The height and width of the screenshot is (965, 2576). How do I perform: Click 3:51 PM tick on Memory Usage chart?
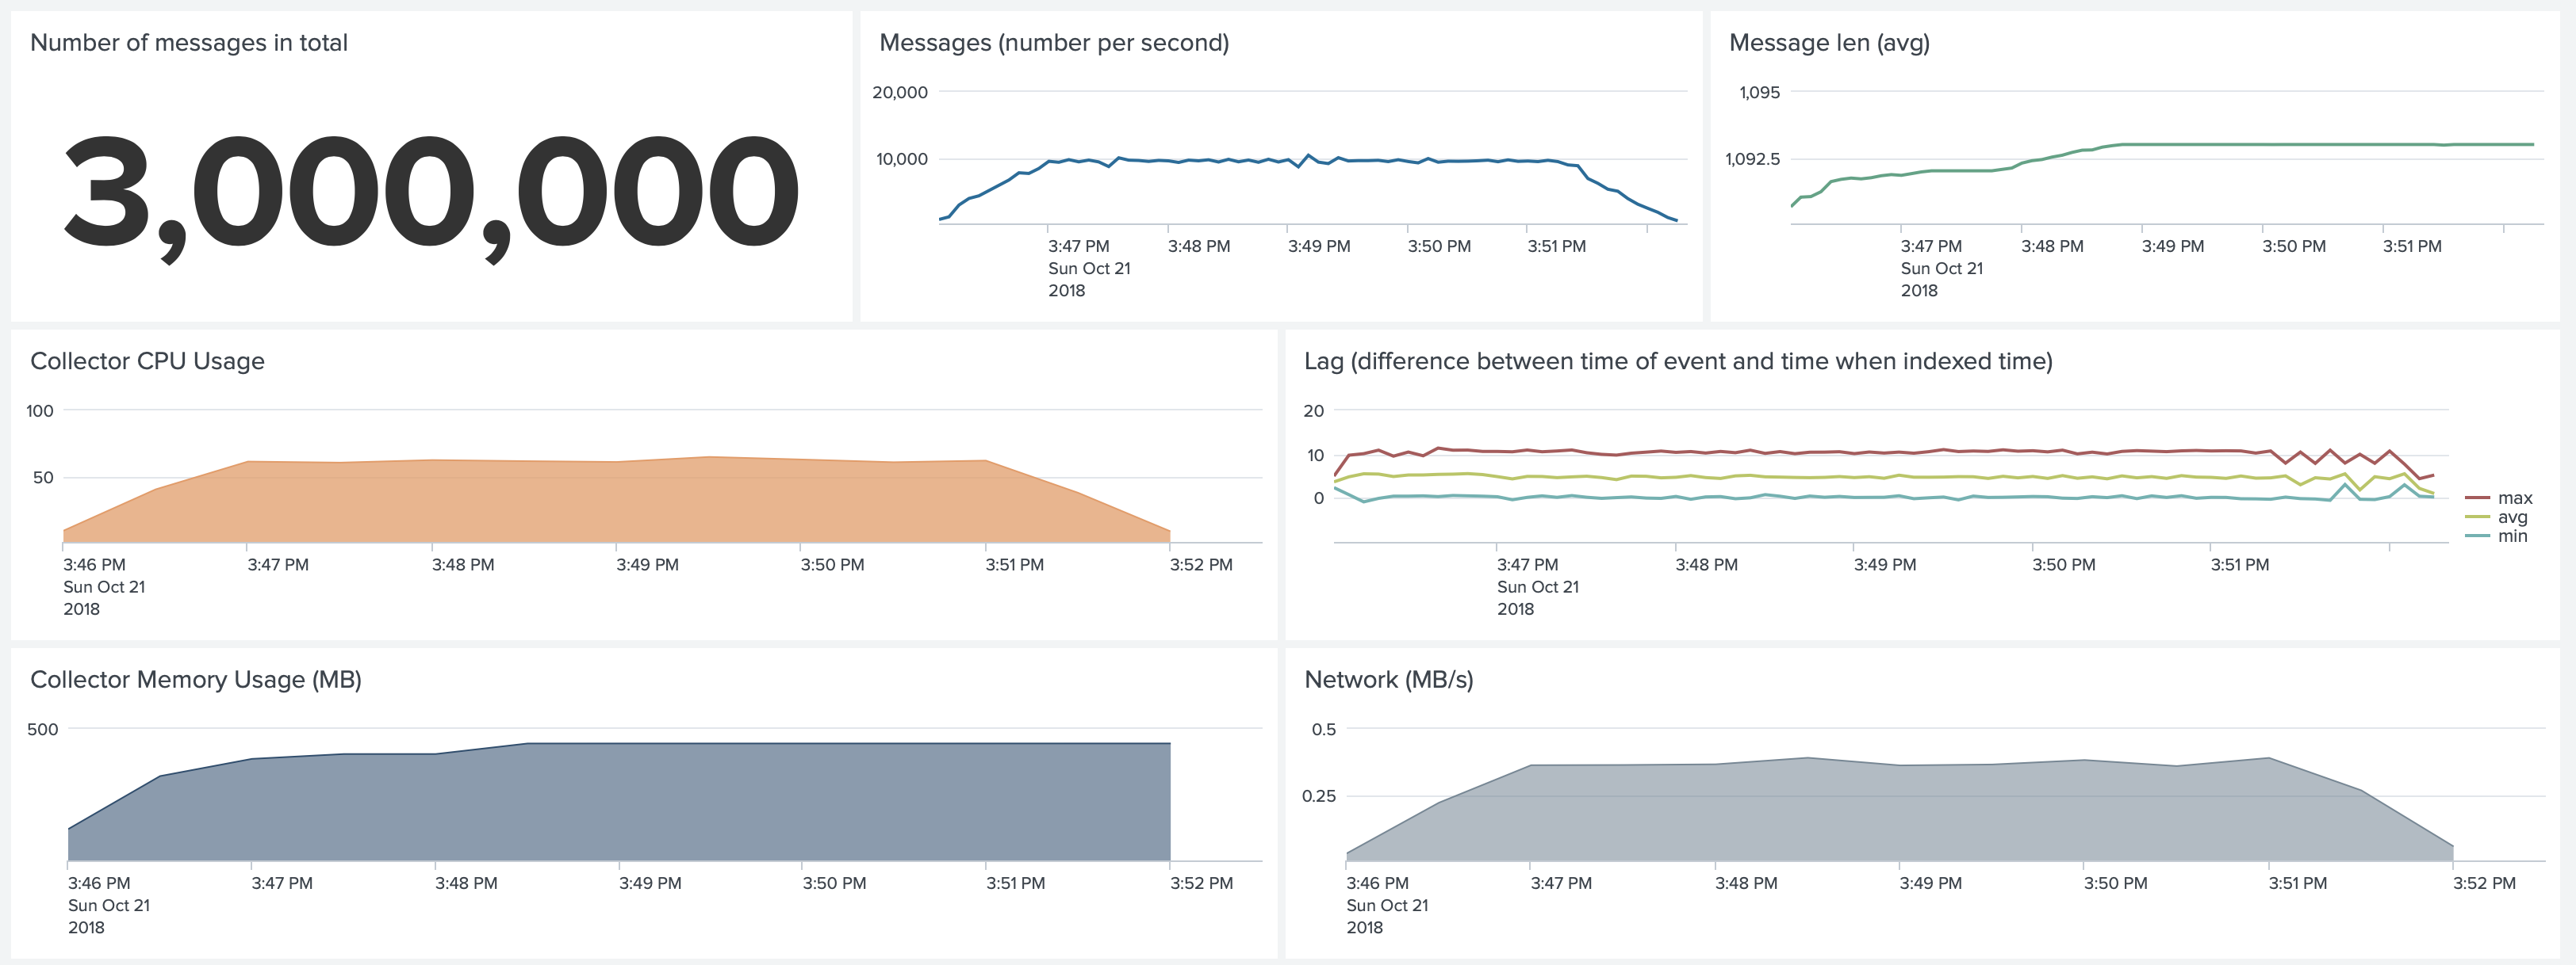click(x=1016, y=883)
